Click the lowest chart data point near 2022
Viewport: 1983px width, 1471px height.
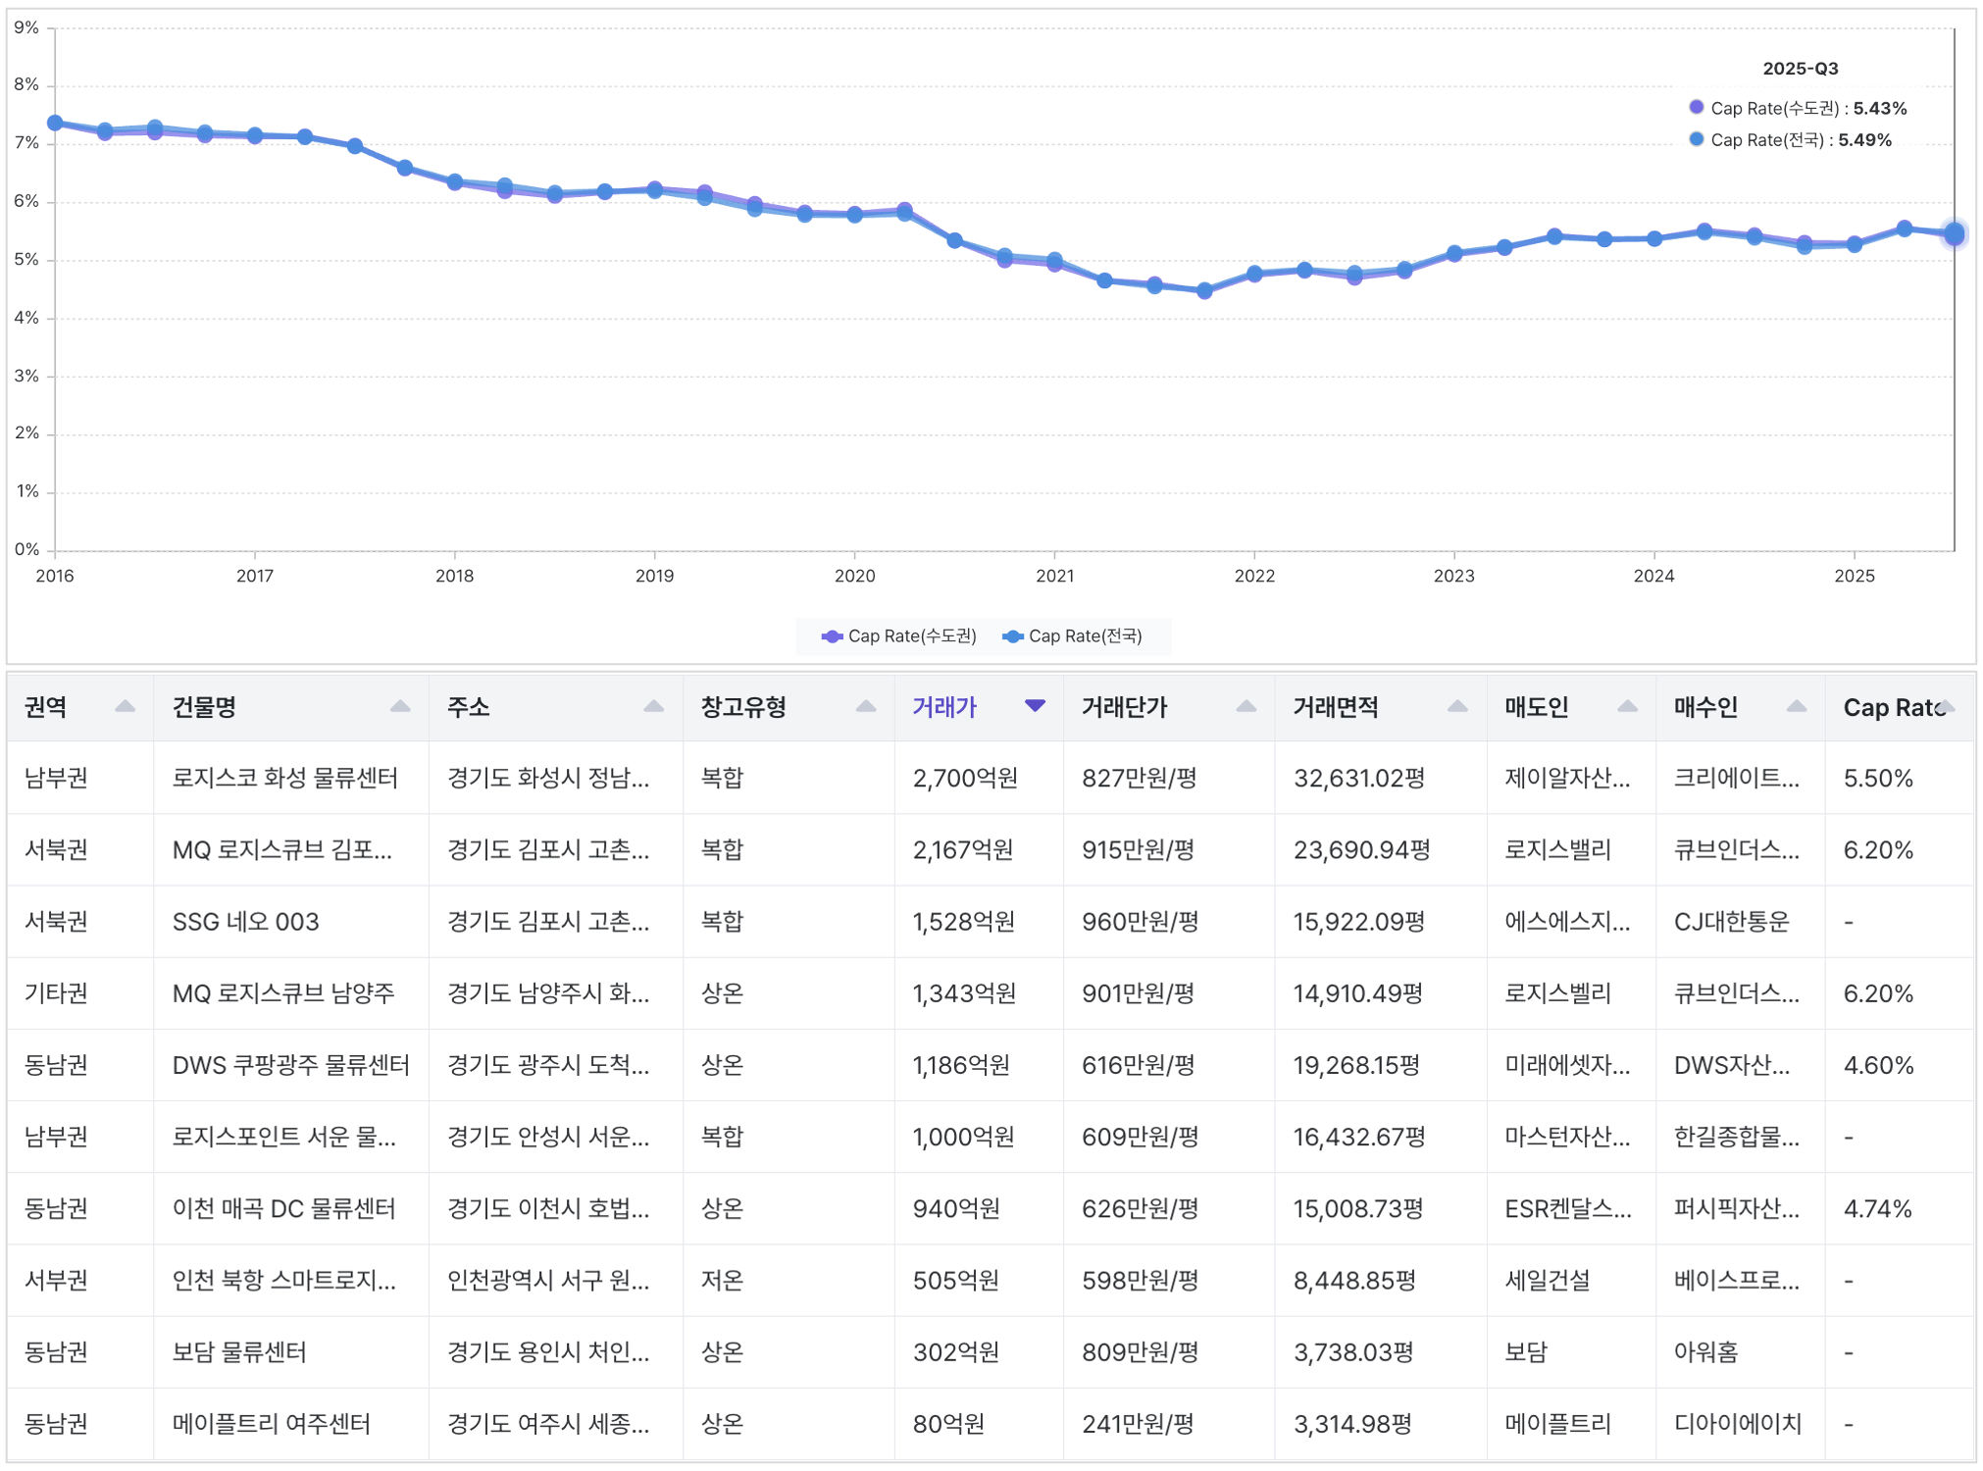(1204, 290)
